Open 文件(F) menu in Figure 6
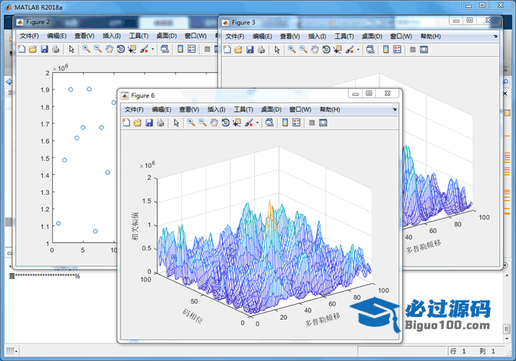The image size is (516, 361). click(x=134, y=109)
